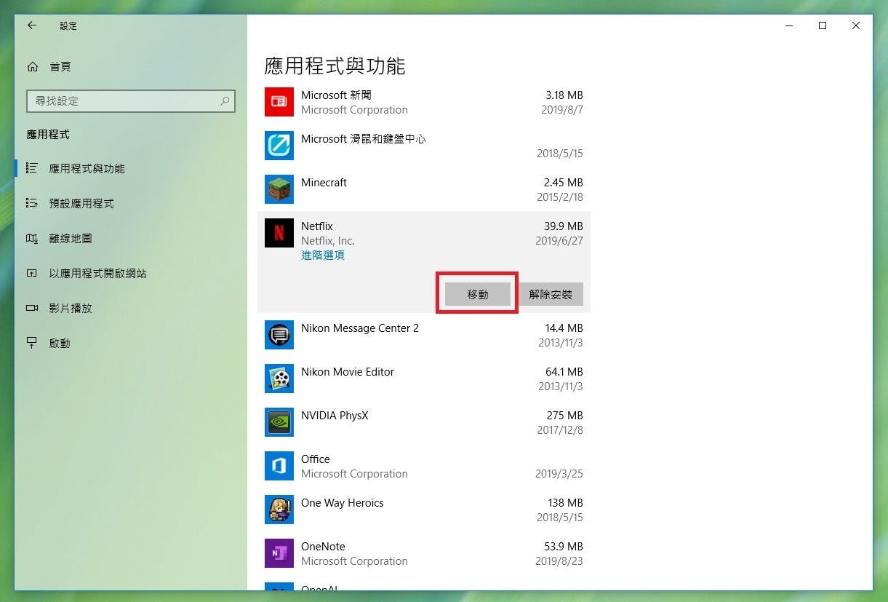
Task: Click the 應用程式與功能 page heading
Action: [335, 66]
